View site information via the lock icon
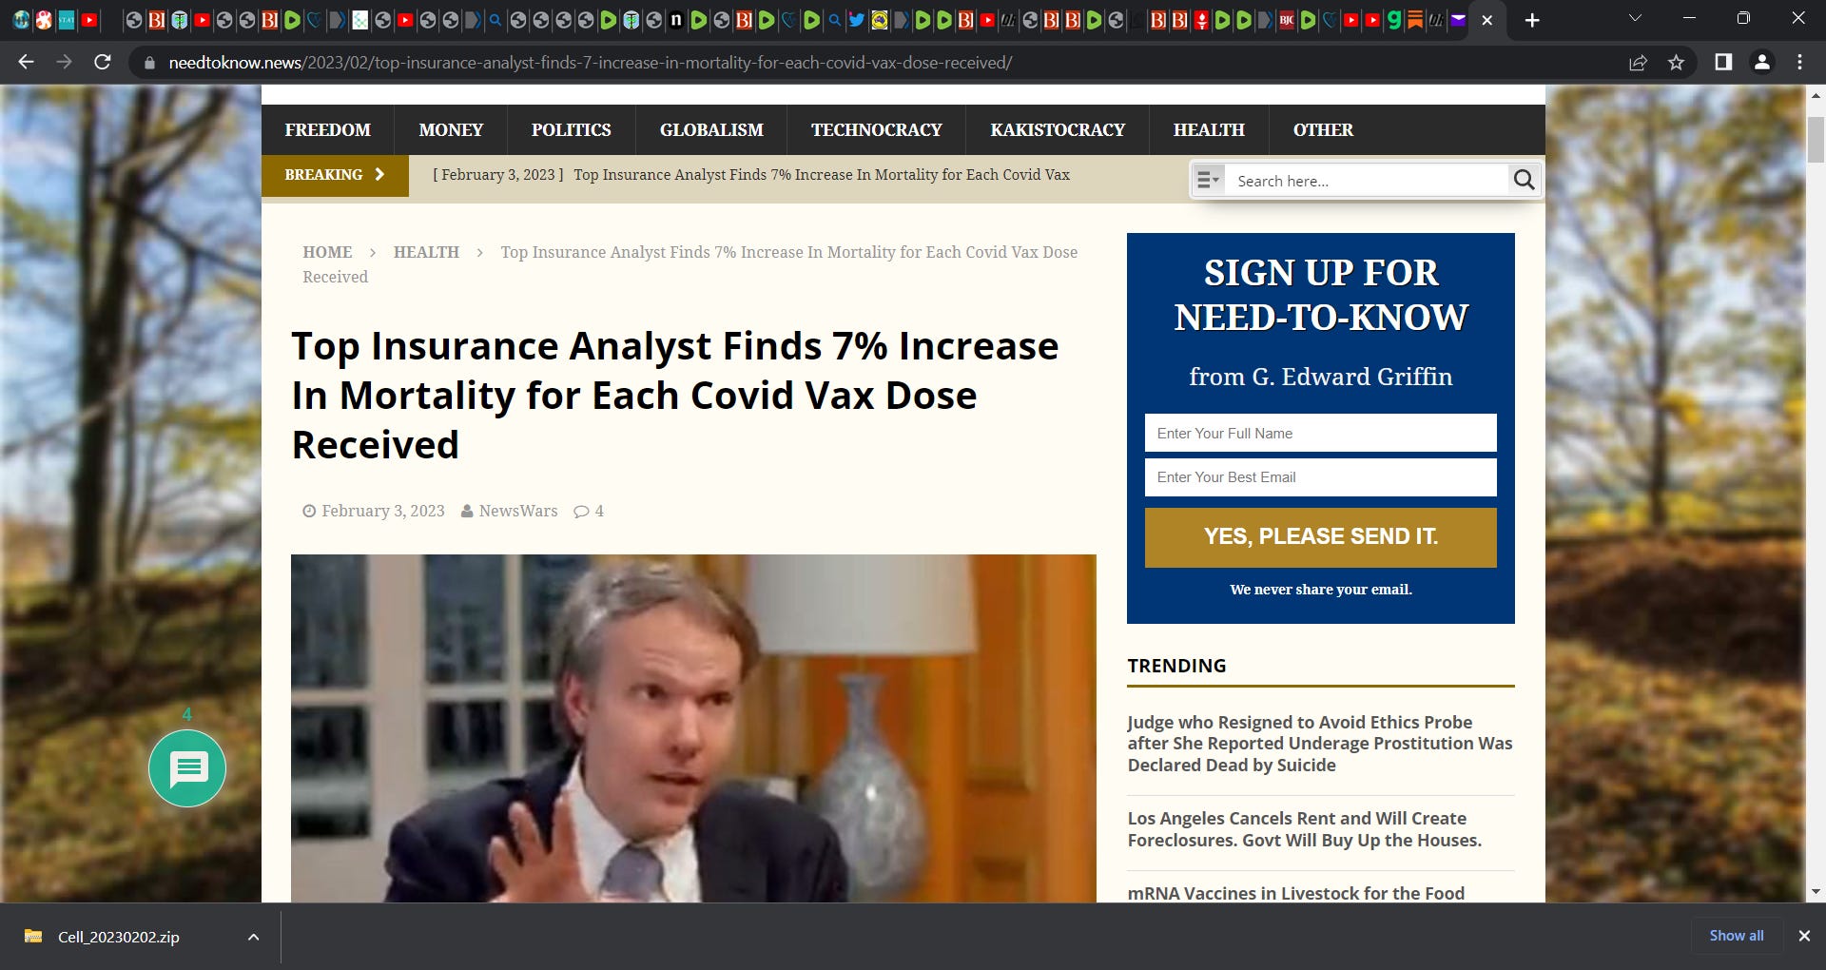1826x970 pixels. pyautogui.click(x=148, y=63)
